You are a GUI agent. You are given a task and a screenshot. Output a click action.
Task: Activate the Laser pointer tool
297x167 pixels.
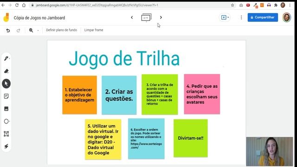(x=6, y=146)
